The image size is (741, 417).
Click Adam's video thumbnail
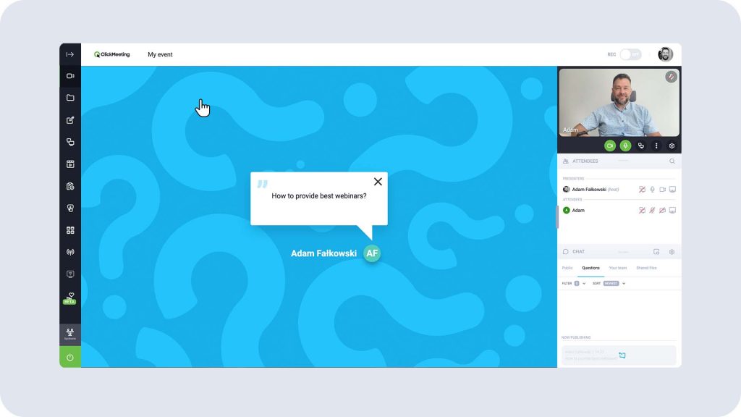619,103
